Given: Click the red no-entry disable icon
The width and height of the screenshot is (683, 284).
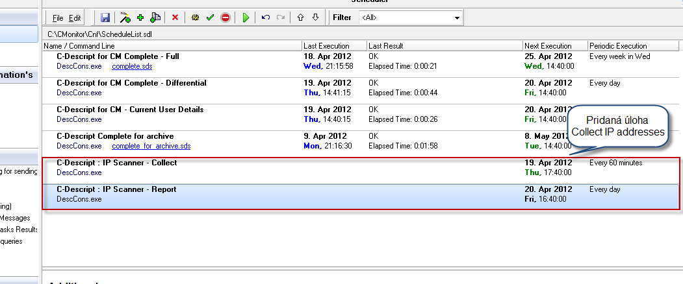Looking at the screenshot, I should (x=226, y=18).
